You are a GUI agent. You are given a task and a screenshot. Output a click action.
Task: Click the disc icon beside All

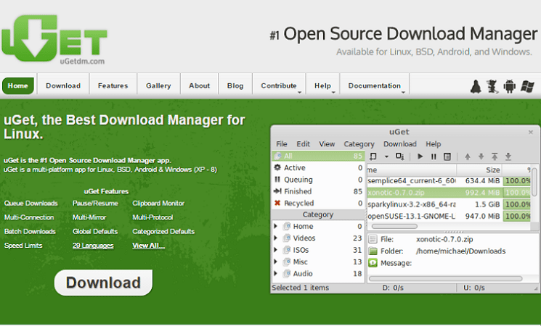(277, 156)
